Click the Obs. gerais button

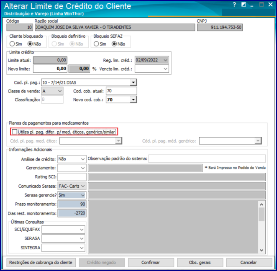coord(200,263)
